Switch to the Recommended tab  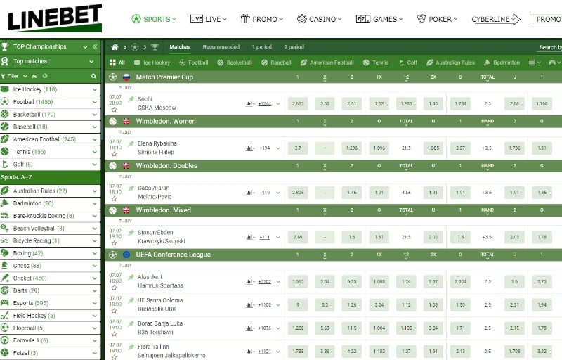tap(221, 47)
